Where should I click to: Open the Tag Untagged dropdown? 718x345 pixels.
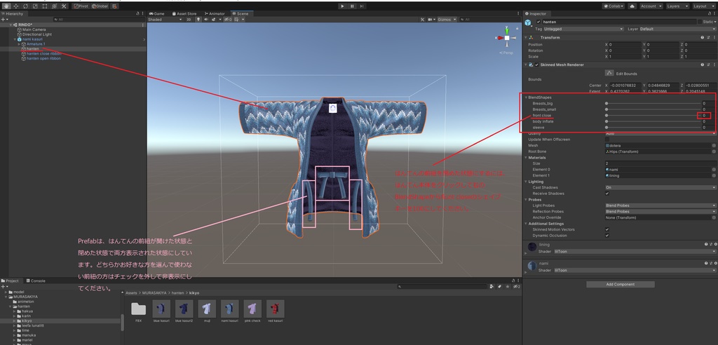584,29
